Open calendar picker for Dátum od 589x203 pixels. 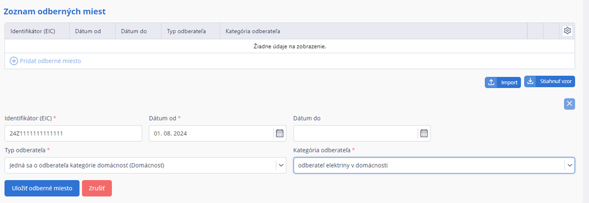279,133
